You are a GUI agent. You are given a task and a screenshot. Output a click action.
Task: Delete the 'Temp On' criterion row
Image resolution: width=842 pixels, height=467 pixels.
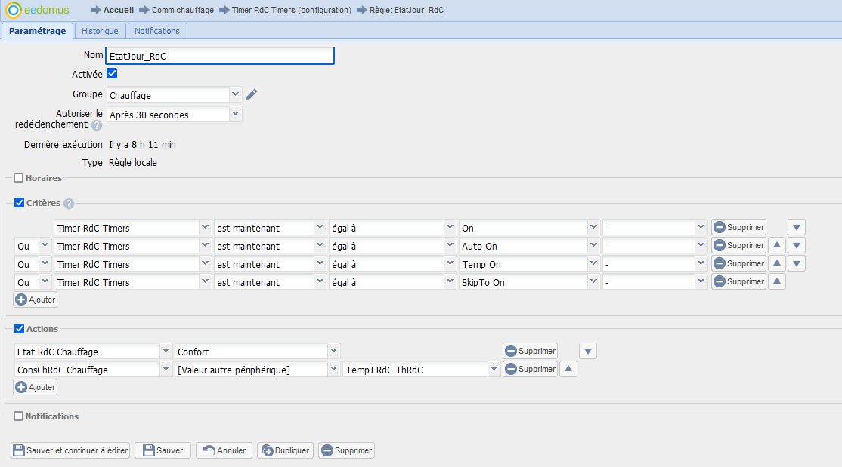click(x=739, y=264)
